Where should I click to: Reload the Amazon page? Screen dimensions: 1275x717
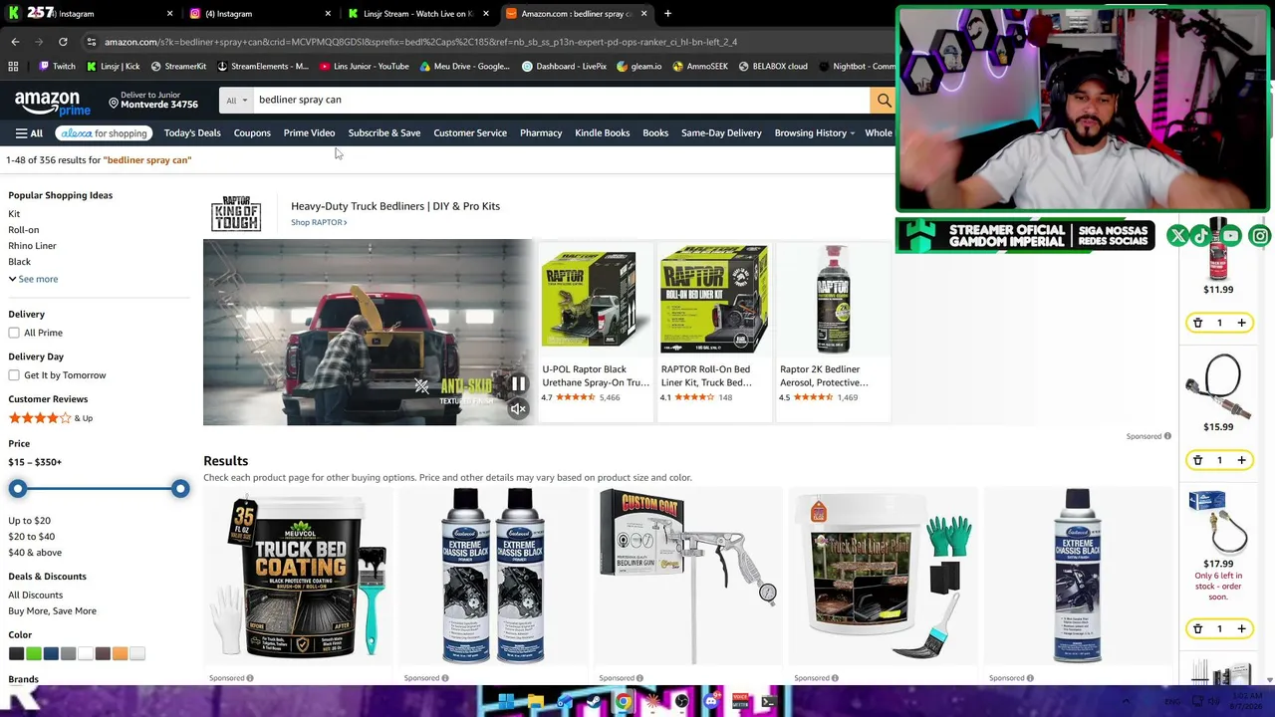tap(63, 42)
